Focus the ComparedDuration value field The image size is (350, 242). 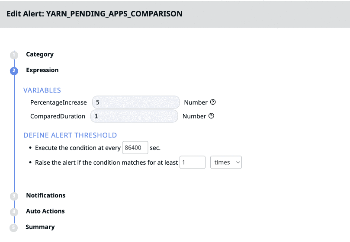134,116
